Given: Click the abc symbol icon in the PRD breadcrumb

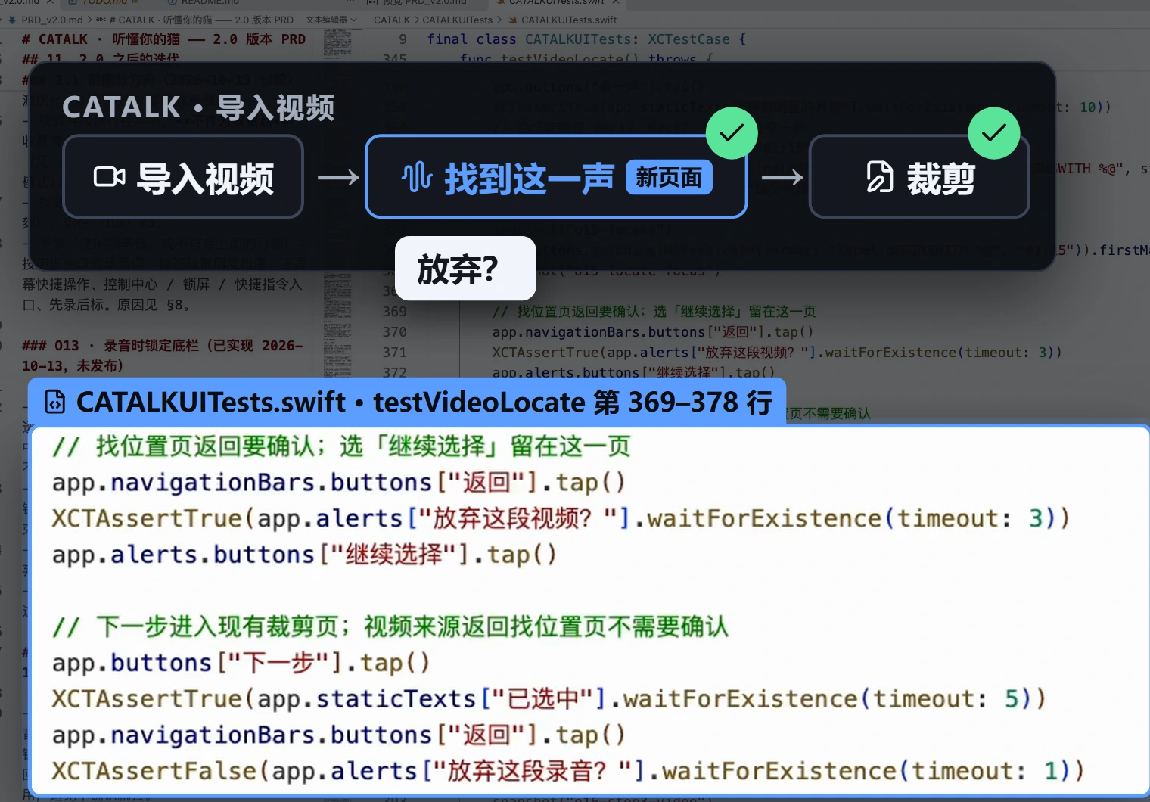Looking at the screenshot, I should point(101,20).
